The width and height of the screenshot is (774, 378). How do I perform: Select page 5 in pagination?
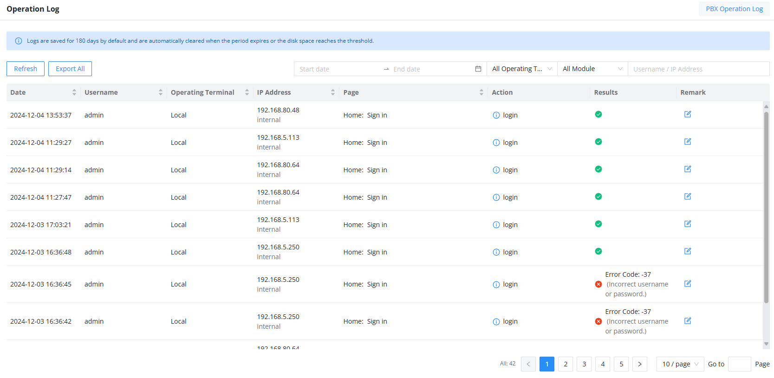[x=621, y=364]
